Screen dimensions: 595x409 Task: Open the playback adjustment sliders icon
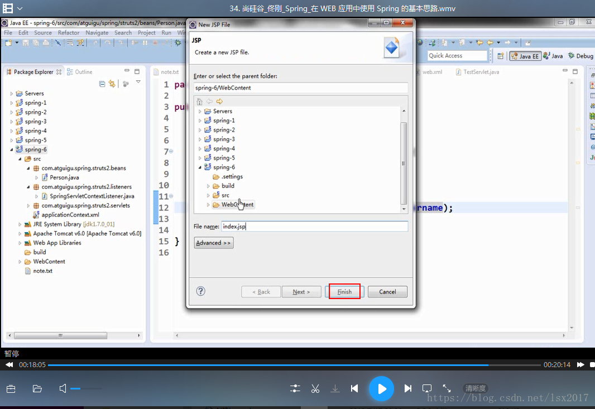tap(295, 388)
